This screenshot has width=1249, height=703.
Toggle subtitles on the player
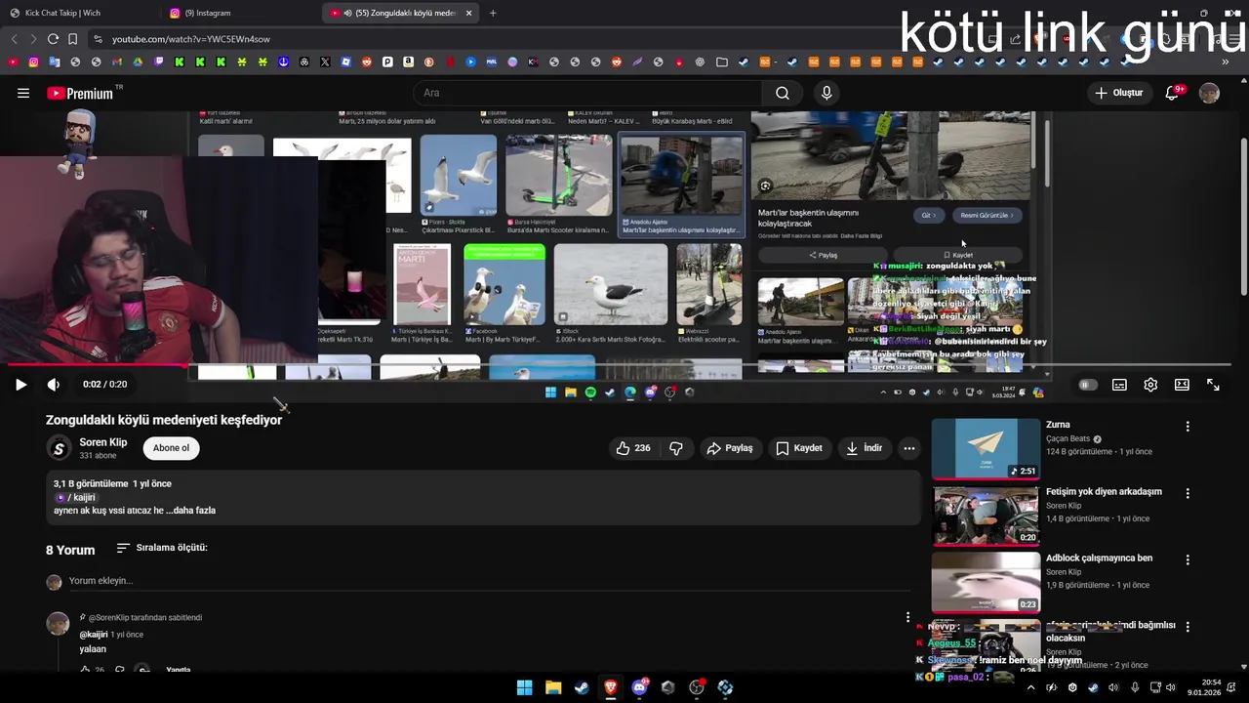click(1119, 385)
